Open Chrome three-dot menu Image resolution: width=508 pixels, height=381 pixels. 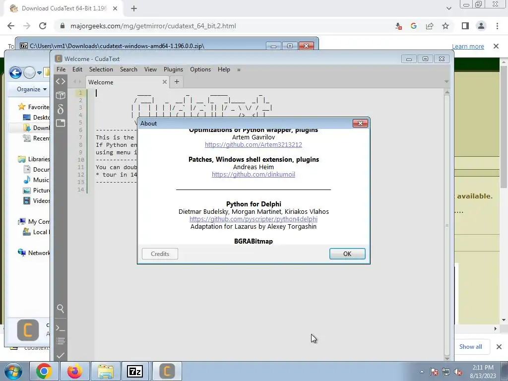pos(497,26)
